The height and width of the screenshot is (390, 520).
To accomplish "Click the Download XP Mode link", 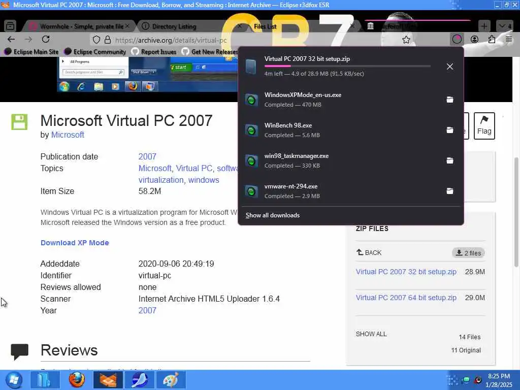I will pyautogui.click(x=75, y=243).
